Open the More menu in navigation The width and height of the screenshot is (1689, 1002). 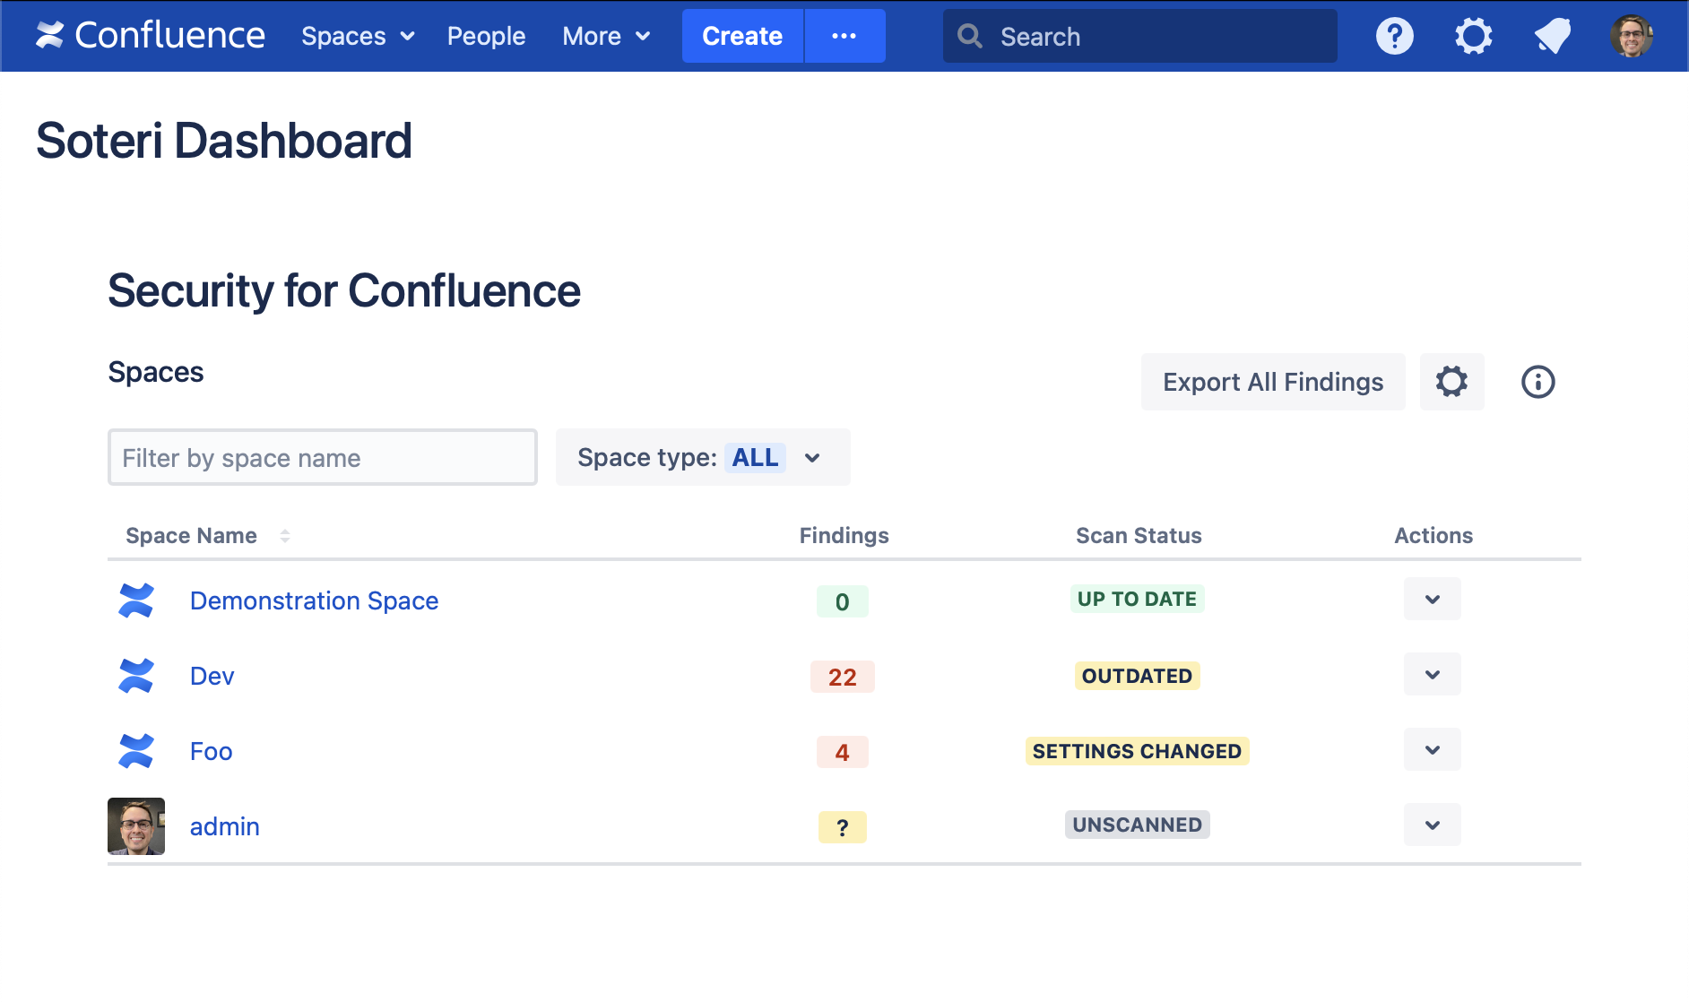tap(605, 36)
